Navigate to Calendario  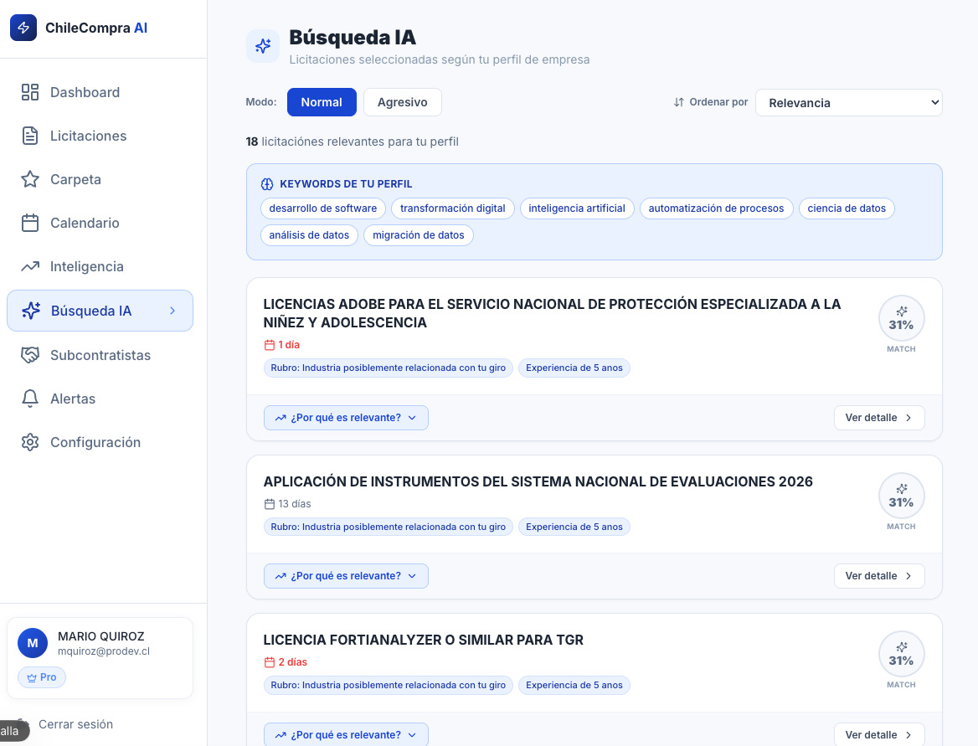pyautogui.click(x=100, y=223)
